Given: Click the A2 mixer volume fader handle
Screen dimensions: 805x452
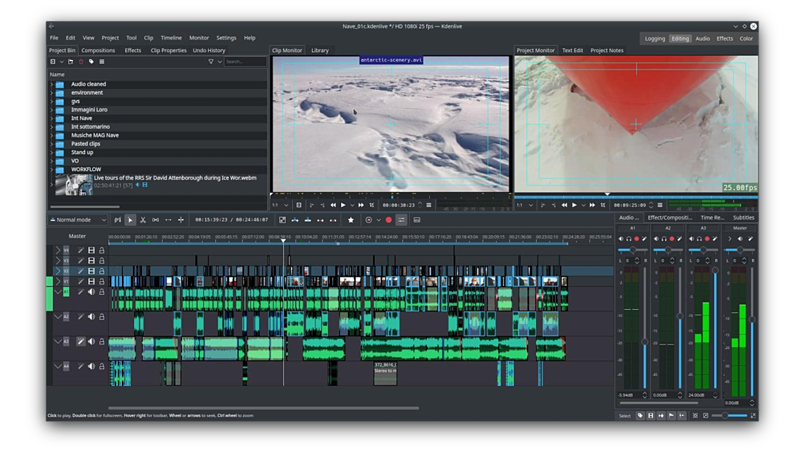Looking at the screenshot, I should click(679, 316).
